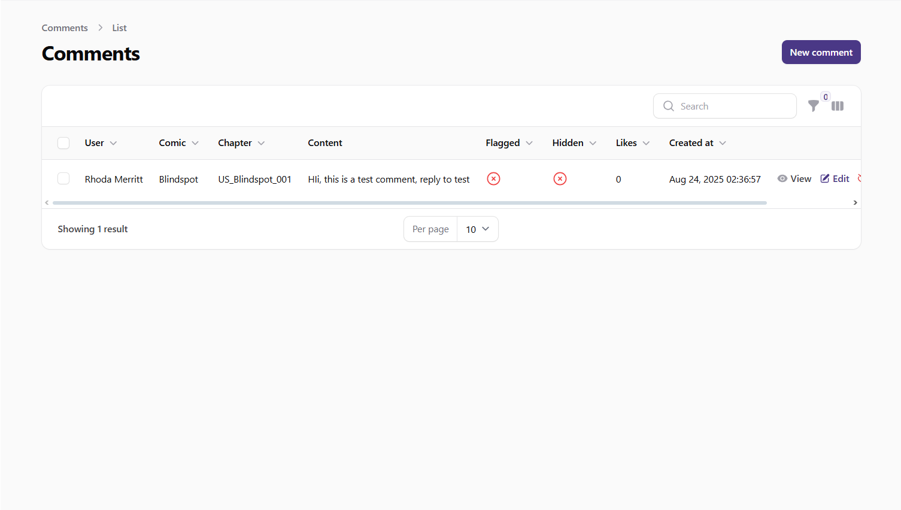Open the per page selector showing 10
Viewport: 901px width, 510px height.
477,229
